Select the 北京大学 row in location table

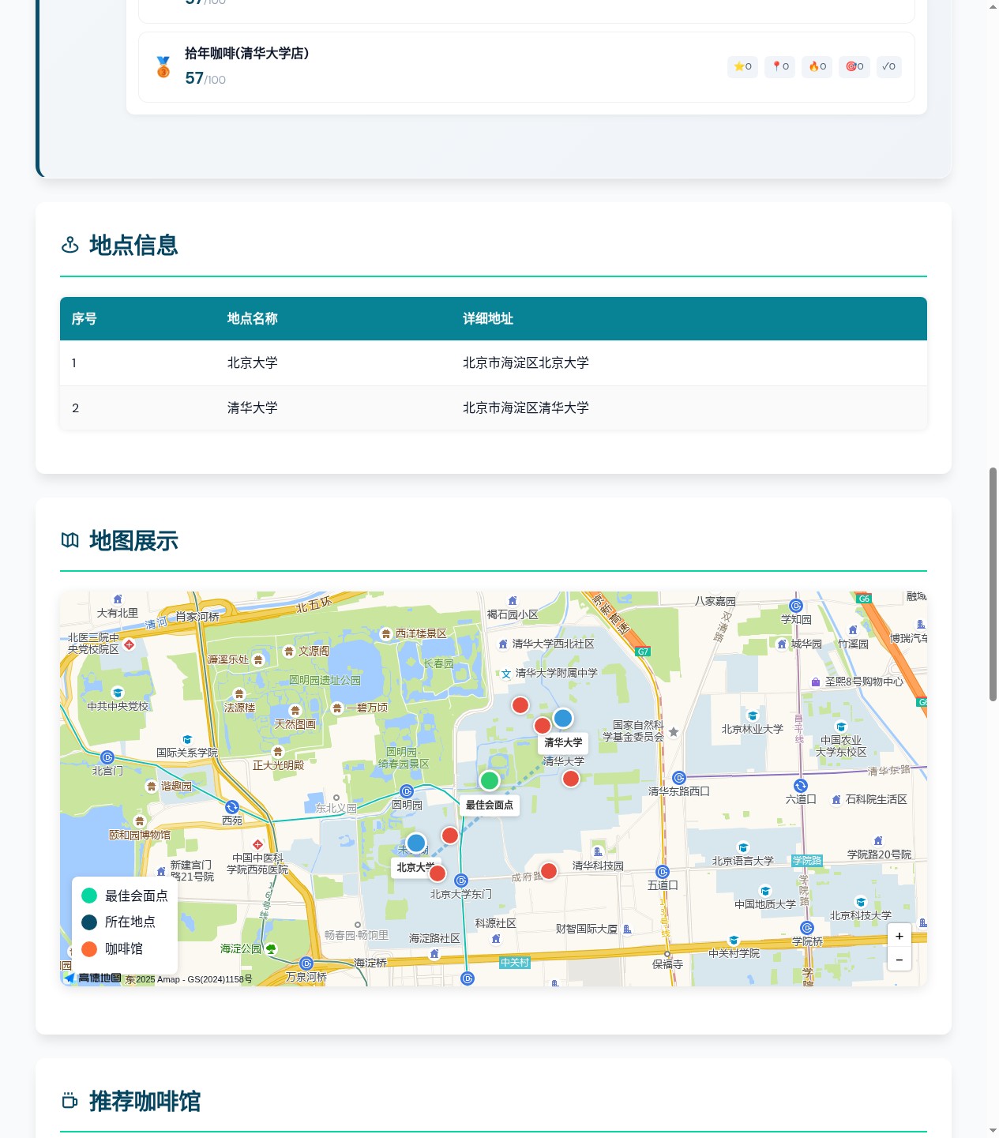pos(493,363)
